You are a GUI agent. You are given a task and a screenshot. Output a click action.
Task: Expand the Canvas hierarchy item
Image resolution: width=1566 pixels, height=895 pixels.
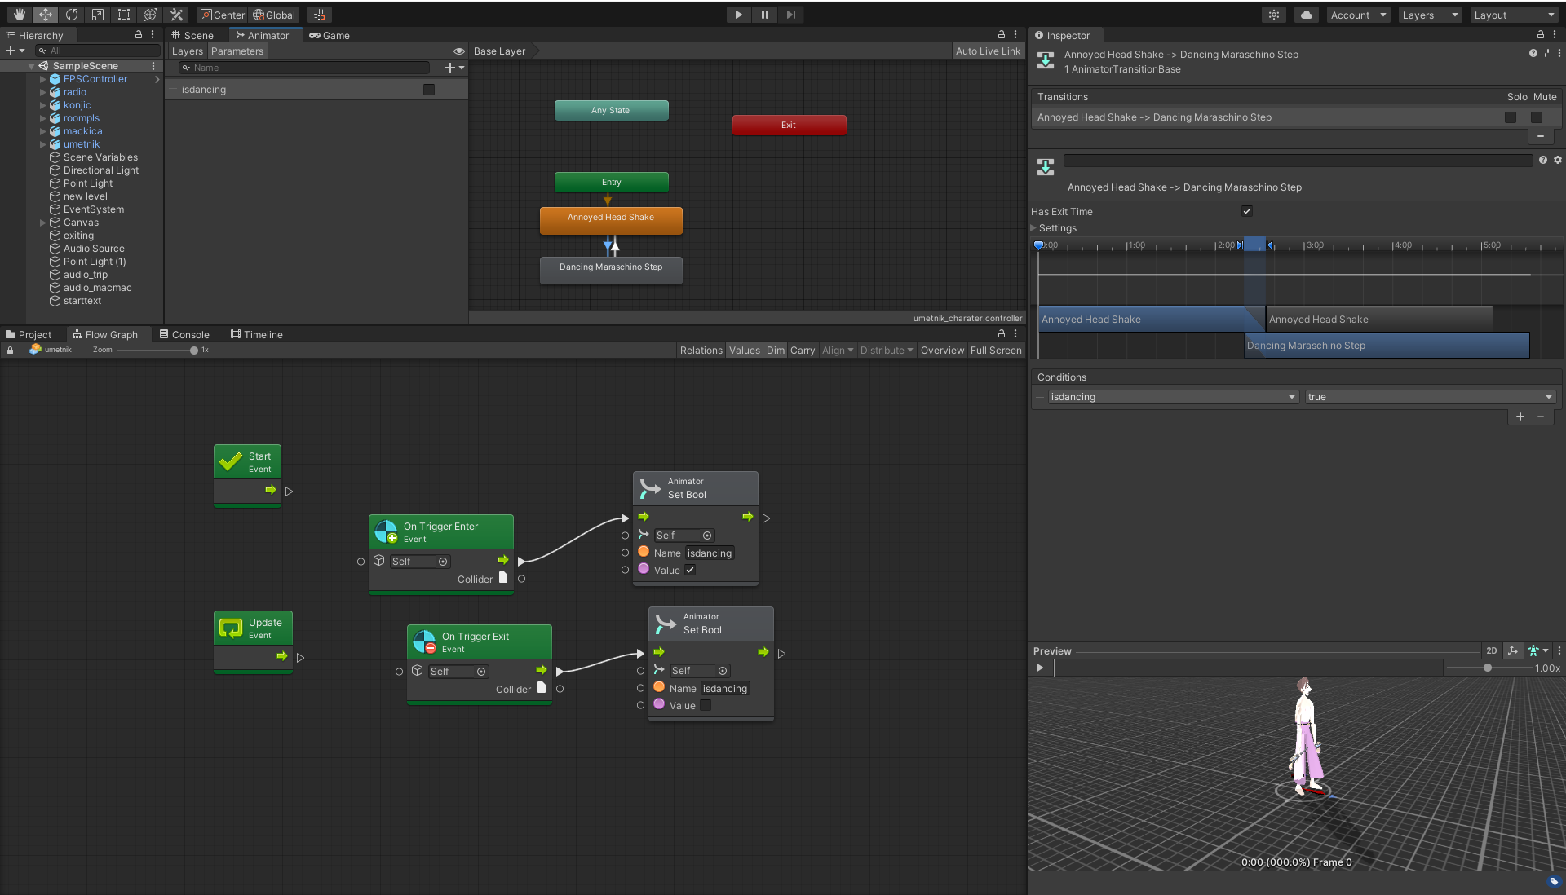(43, 223)
